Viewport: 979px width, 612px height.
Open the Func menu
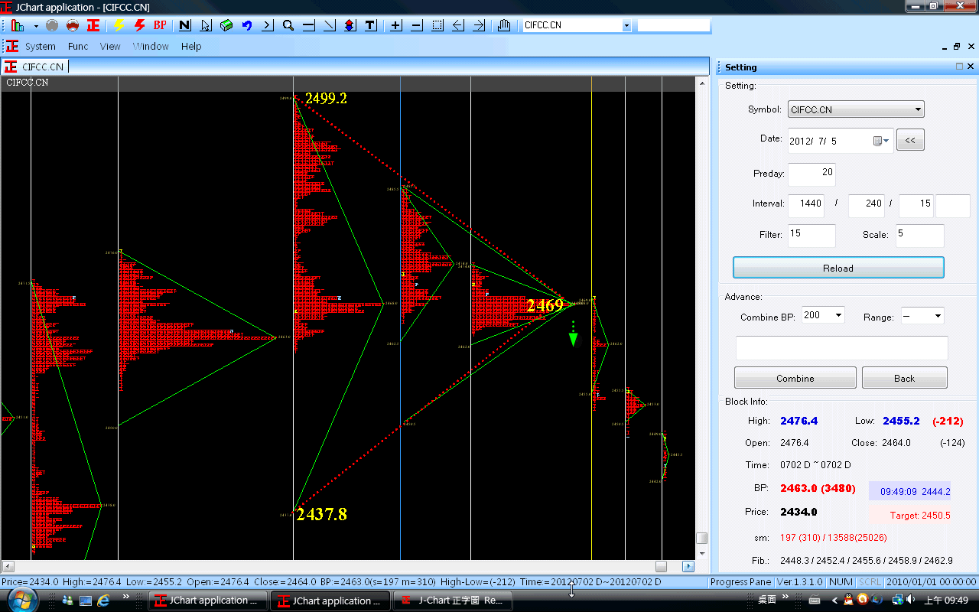(78, 46)
